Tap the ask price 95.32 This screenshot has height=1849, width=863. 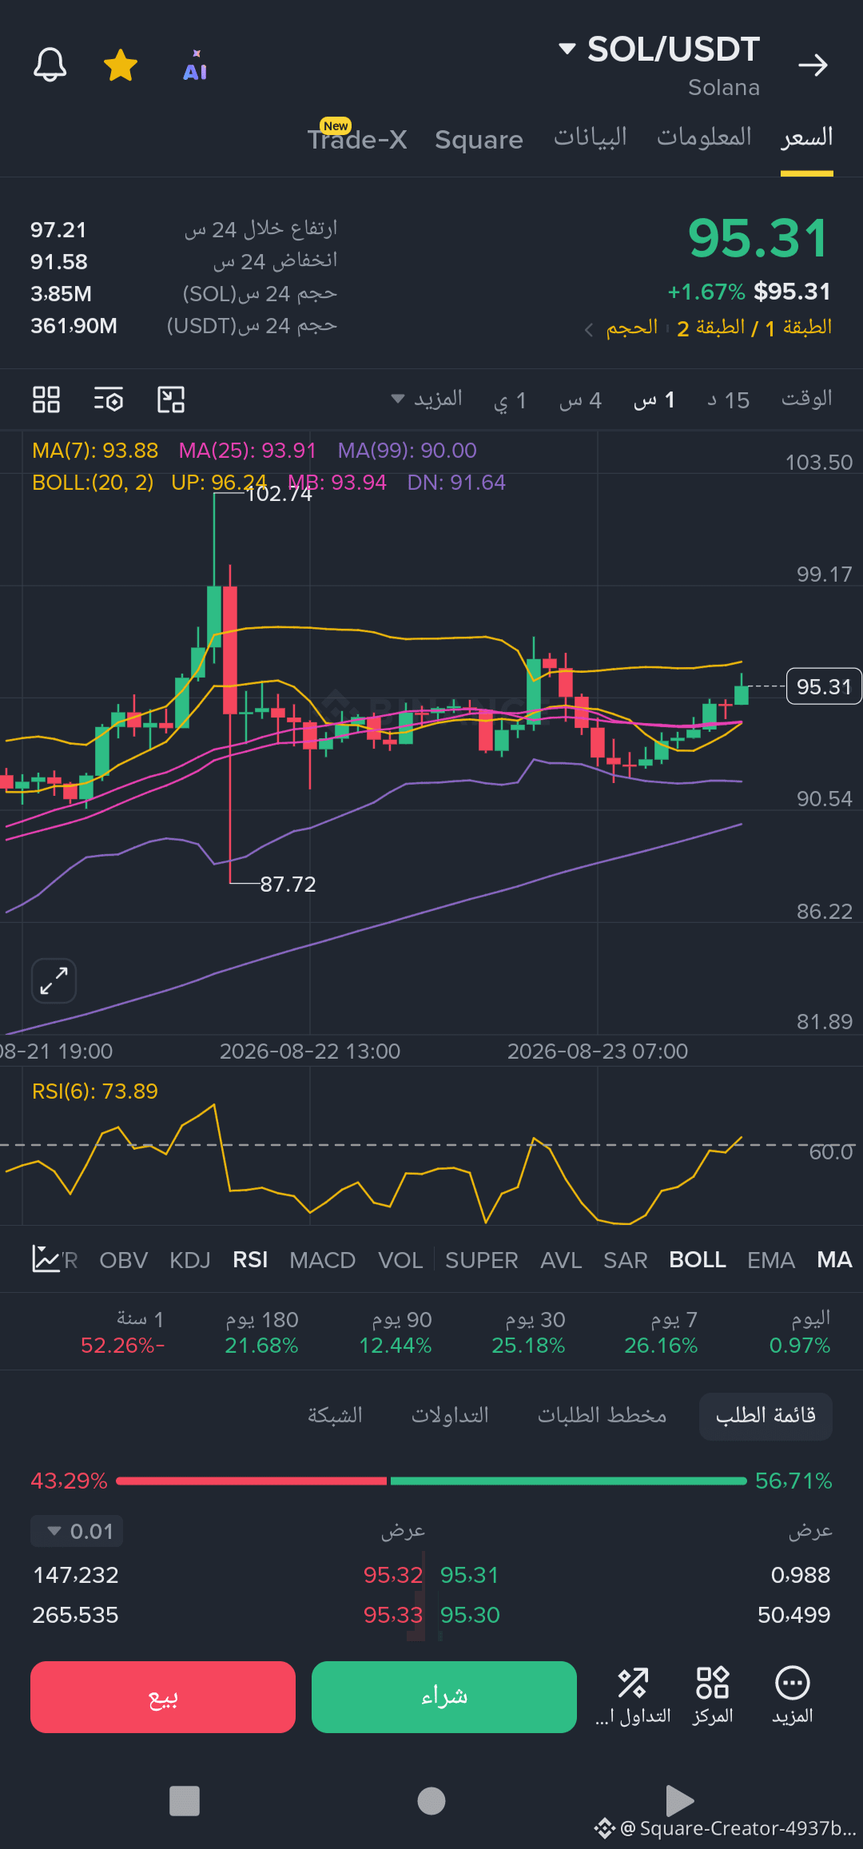[x=393, y=1575]
